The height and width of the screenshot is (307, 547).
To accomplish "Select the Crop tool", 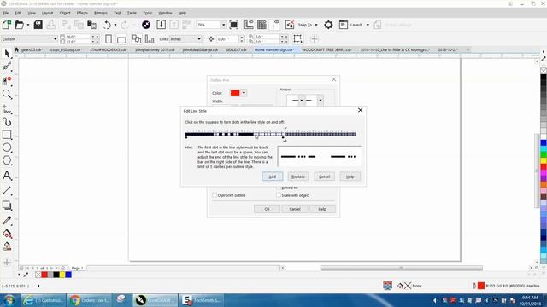I will click(7, 81).
